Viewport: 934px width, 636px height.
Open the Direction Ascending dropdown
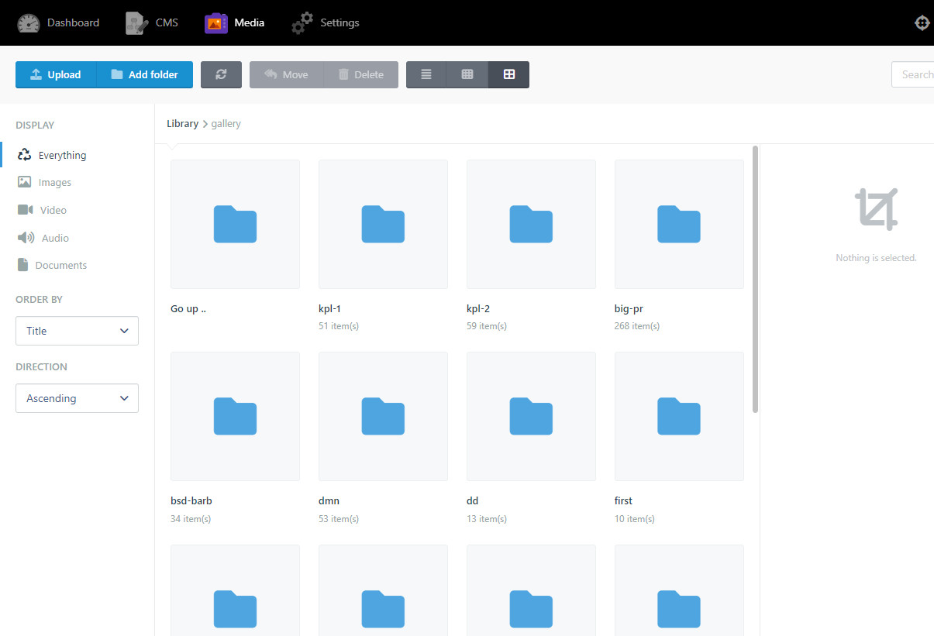click(77, 398)
